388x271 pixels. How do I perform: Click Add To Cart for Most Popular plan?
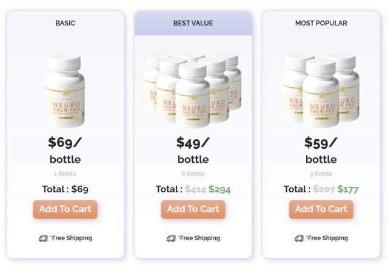[321, 209]
